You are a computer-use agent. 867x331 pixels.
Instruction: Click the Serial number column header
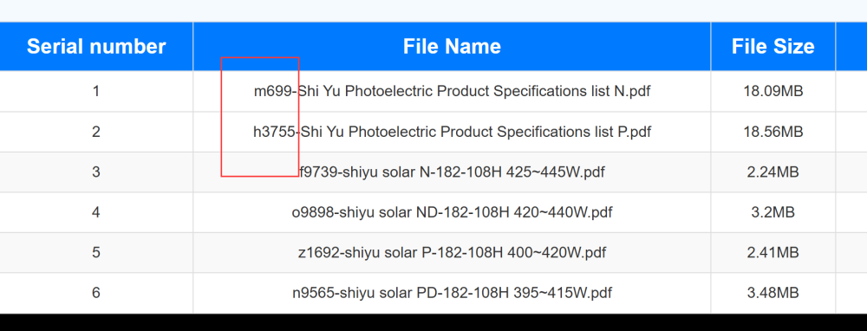(96, 47)
